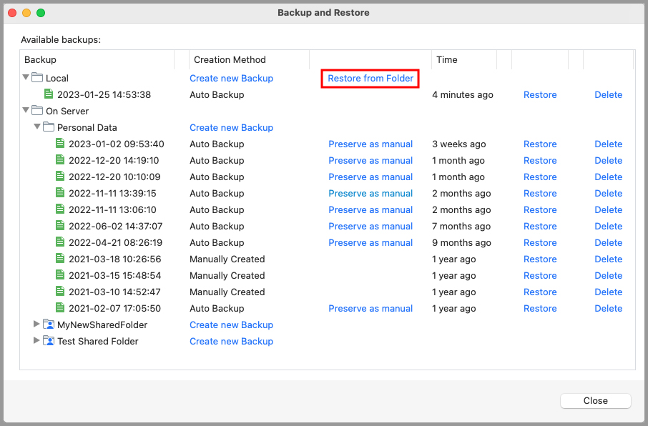The width and height of the screenshot is (648, 426).
Task: Expand the Test Shared Folder entry
Action: coord(36,341)
